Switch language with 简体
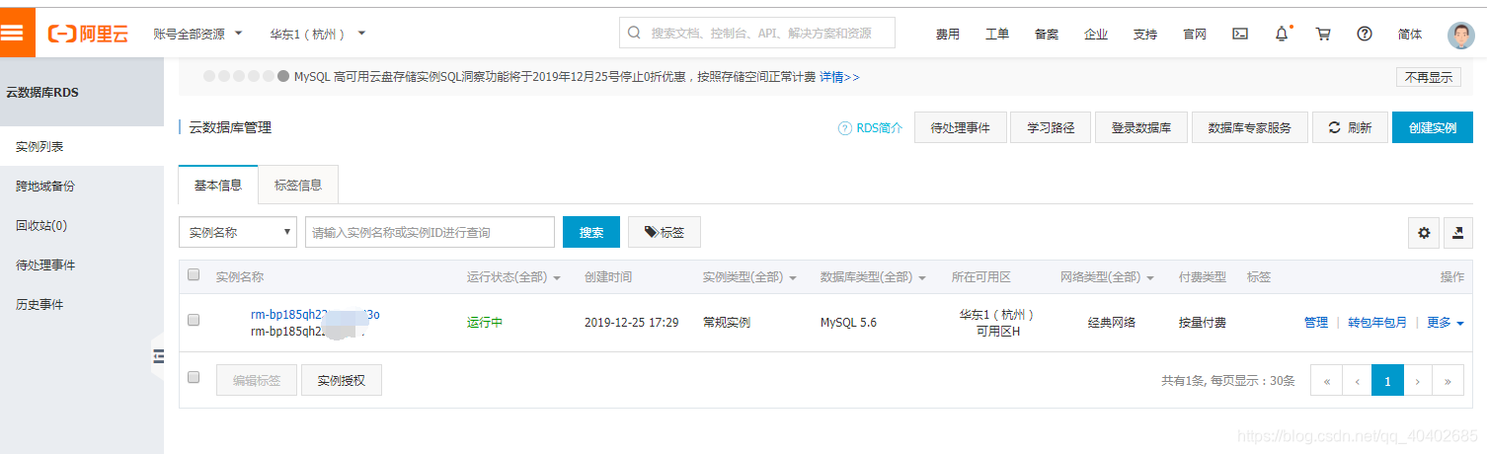1487x454 pixels. (1410, 34)
